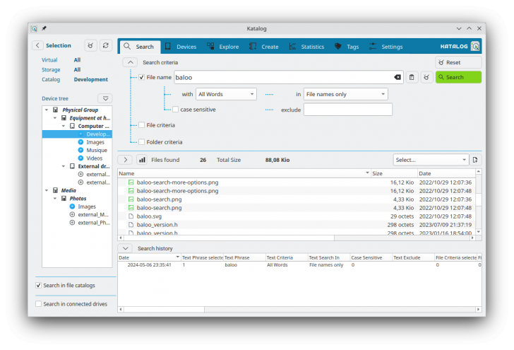The image size is (514, 350).
Task: Click the Katalog logo icon at top right
Action: point(475,46)
